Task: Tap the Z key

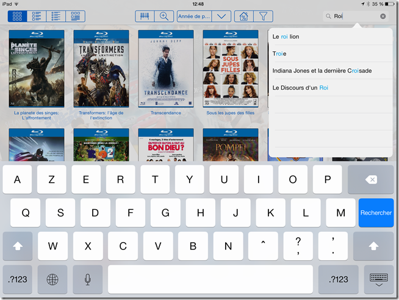Action: tap(52, 179)
